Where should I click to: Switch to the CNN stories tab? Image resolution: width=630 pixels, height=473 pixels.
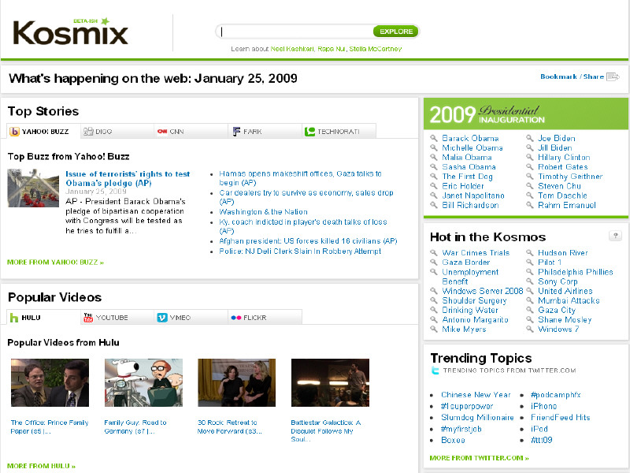[191, 132]
